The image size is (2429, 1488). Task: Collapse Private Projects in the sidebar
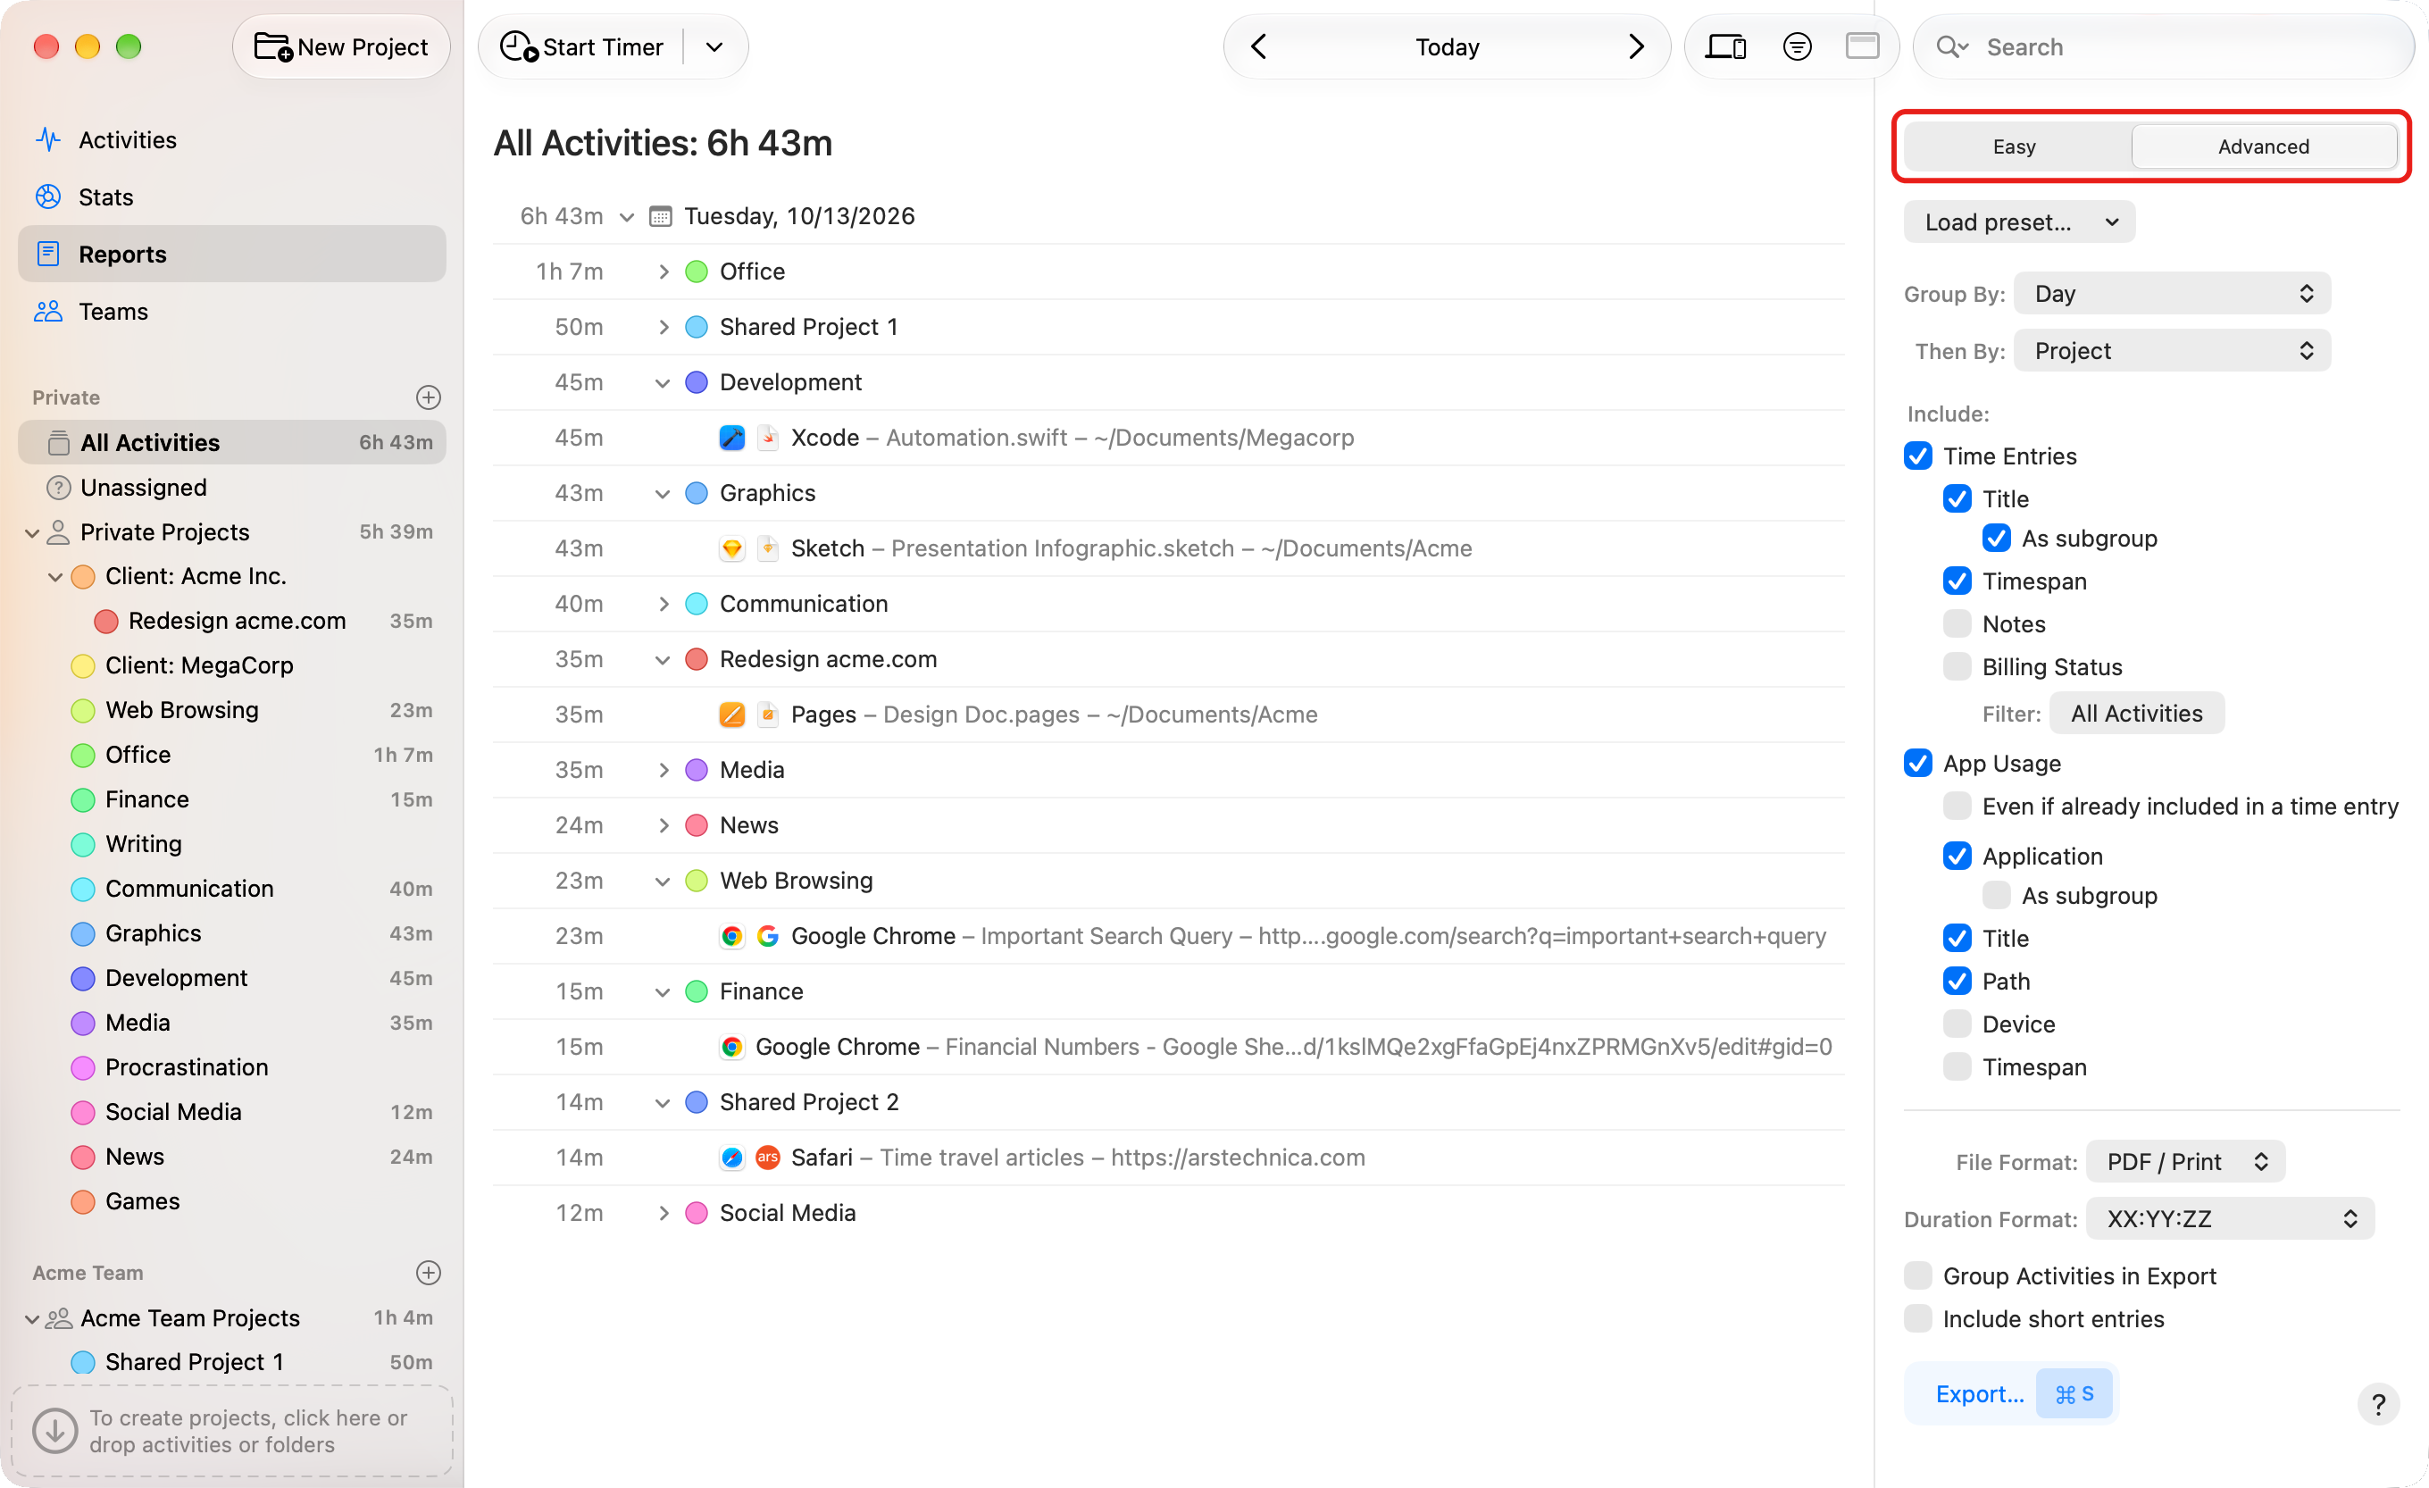[32, 532]
